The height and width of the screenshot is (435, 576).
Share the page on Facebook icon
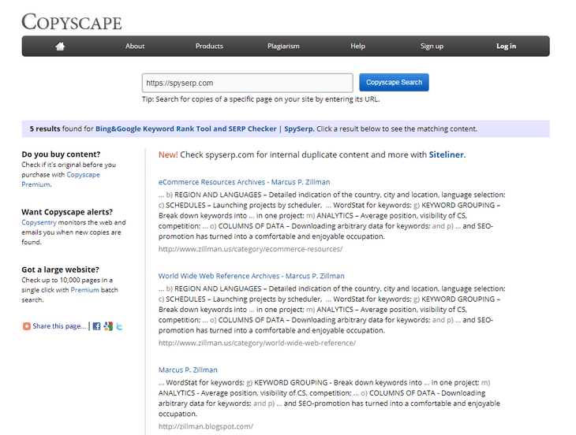(96, 326)
